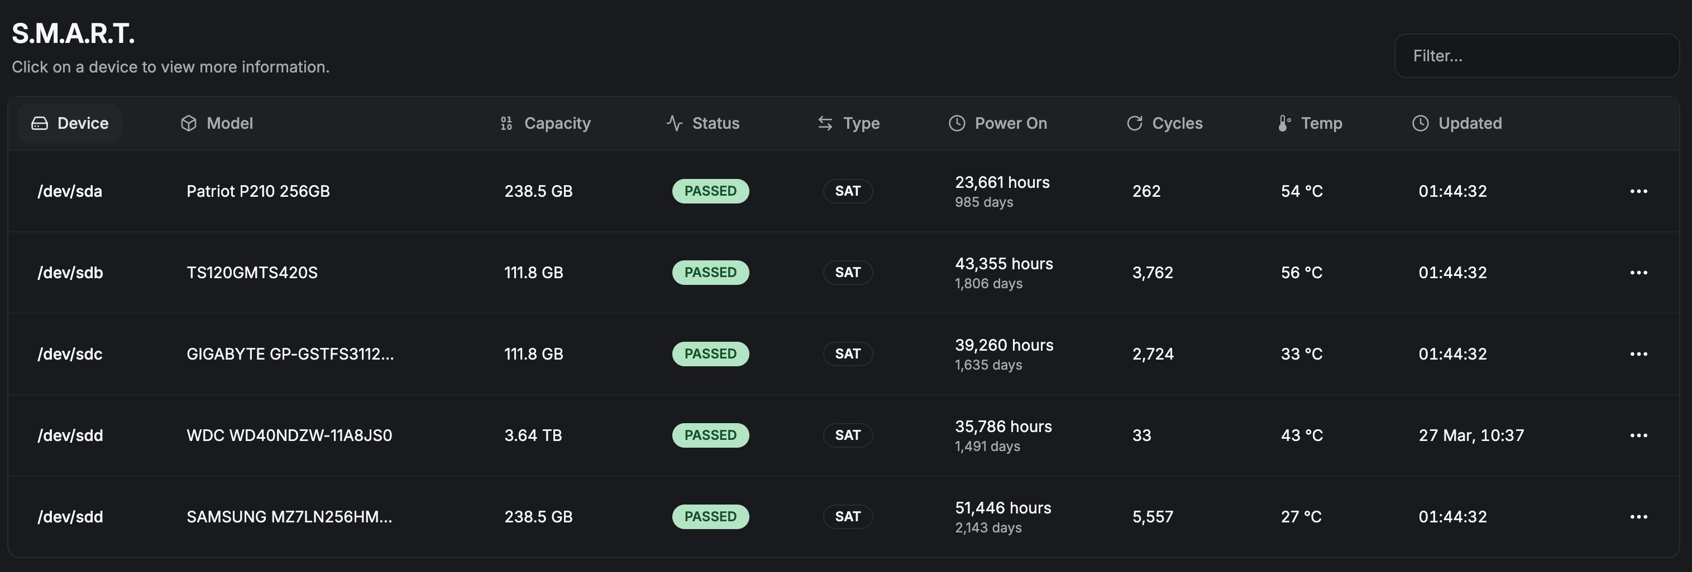Click the PASSED badge for SAMSUNG drive

pos(711,516)
